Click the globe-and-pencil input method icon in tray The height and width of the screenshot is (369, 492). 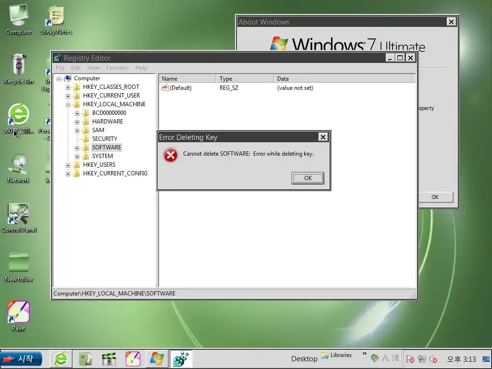coord(374,358)
